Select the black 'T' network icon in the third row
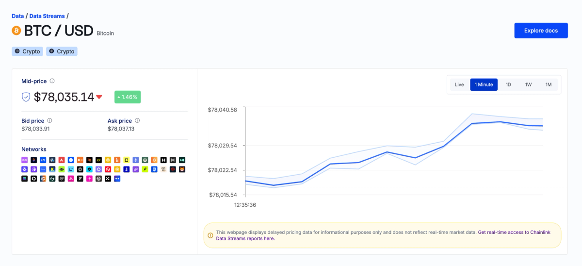Screen dimensions: 582x266 (x=80, y=179)
